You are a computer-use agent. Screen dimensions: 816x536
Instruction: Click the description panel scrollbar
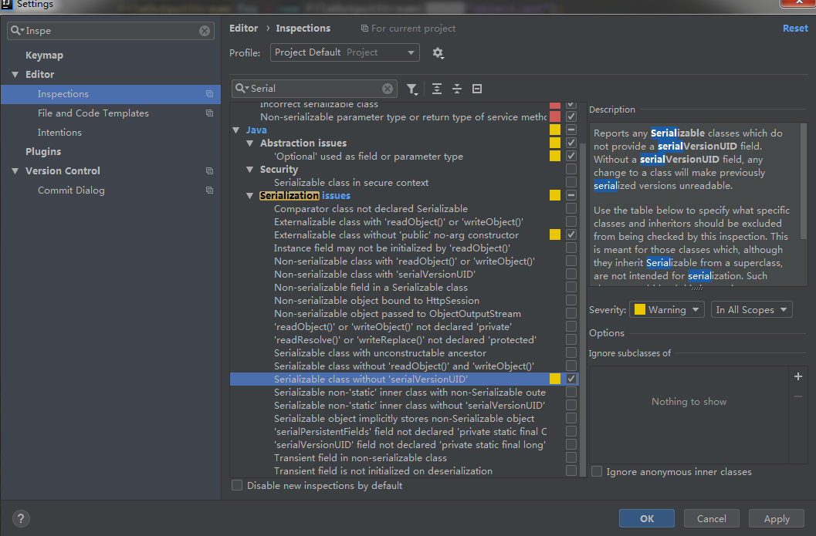point(804,181)
